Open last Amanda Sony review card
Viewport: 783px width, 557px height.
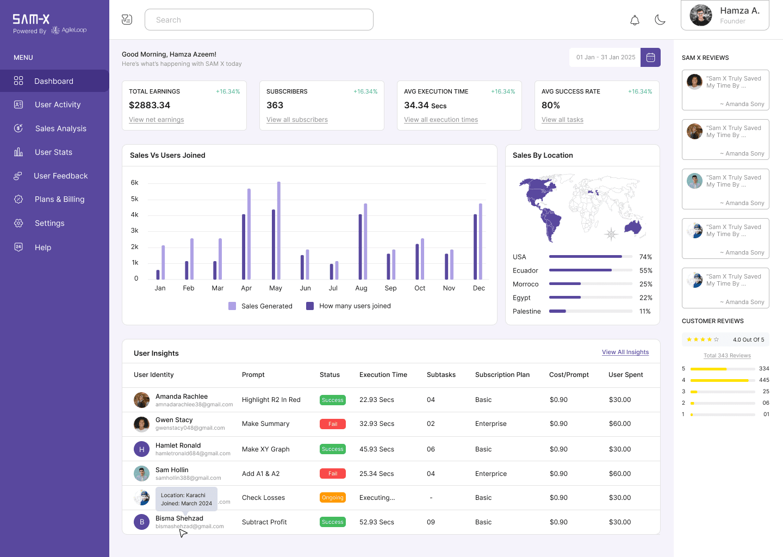coord(725,288)
